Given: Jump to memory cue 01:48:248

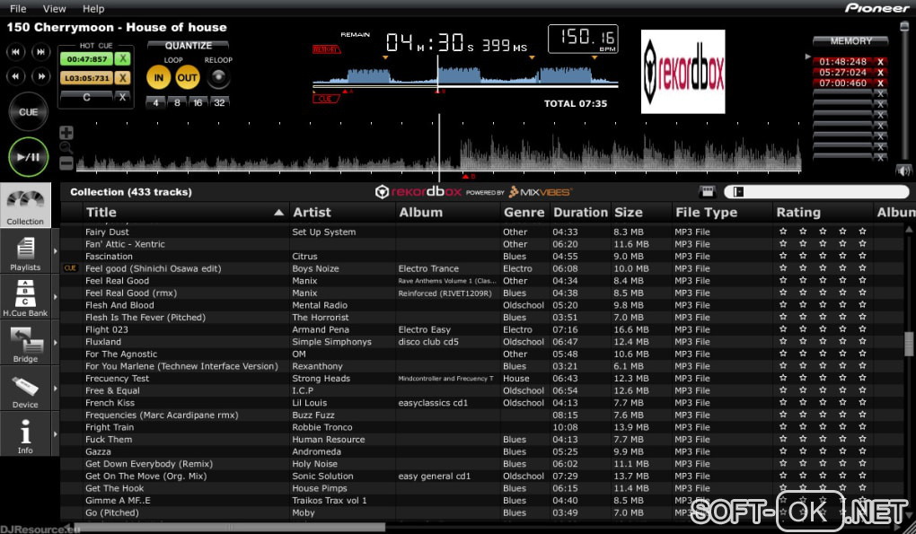Looking at the screenshot, I should [842, 61].
